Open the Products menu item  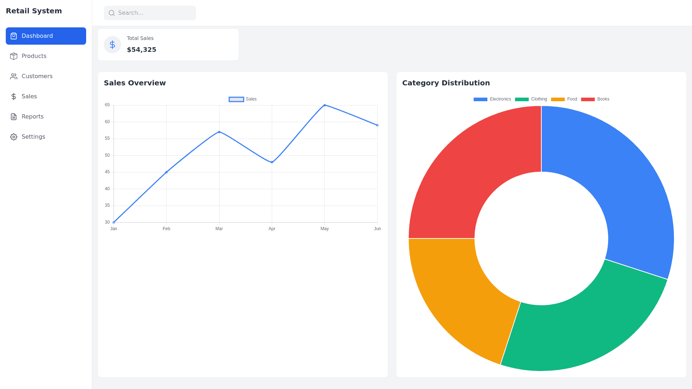tap(34, 56)
